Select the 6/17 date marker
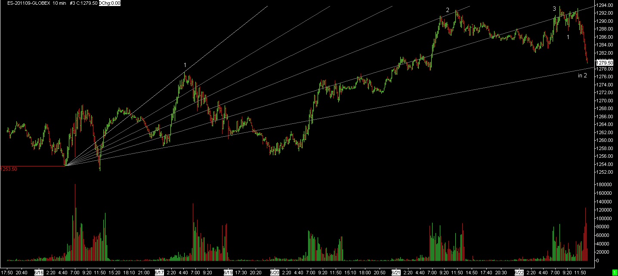This screenshot has width=618, height=276. tap(159, 273)
